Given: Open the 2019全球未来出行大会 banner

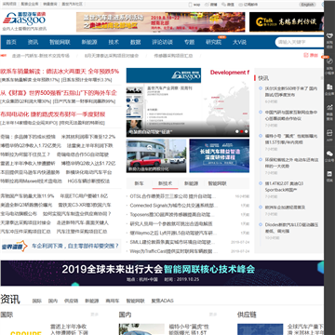Looking at the screenshot, I should 162,273.
